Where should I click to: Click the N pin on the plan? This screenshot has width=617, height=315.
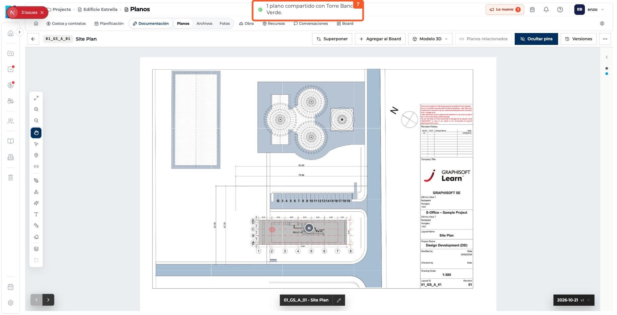point(309,228)
